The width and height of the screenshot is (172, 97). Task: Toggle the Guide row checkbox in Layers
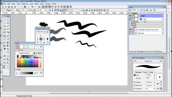pos(132,25)
